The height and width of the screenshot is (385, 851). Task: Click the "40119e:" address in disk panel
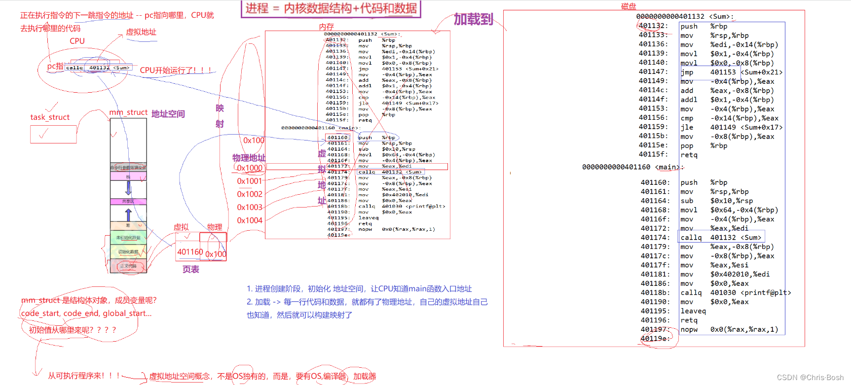(x=655, y=338)
